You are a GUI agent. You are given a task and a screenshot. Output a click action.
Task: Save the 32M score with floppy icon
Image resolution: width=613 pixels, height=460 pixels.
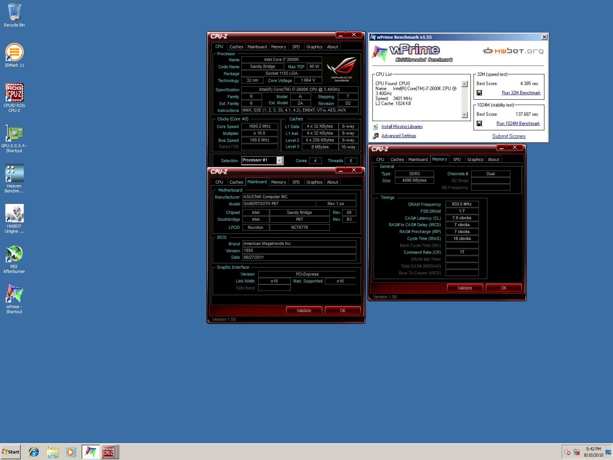[479, 93]
